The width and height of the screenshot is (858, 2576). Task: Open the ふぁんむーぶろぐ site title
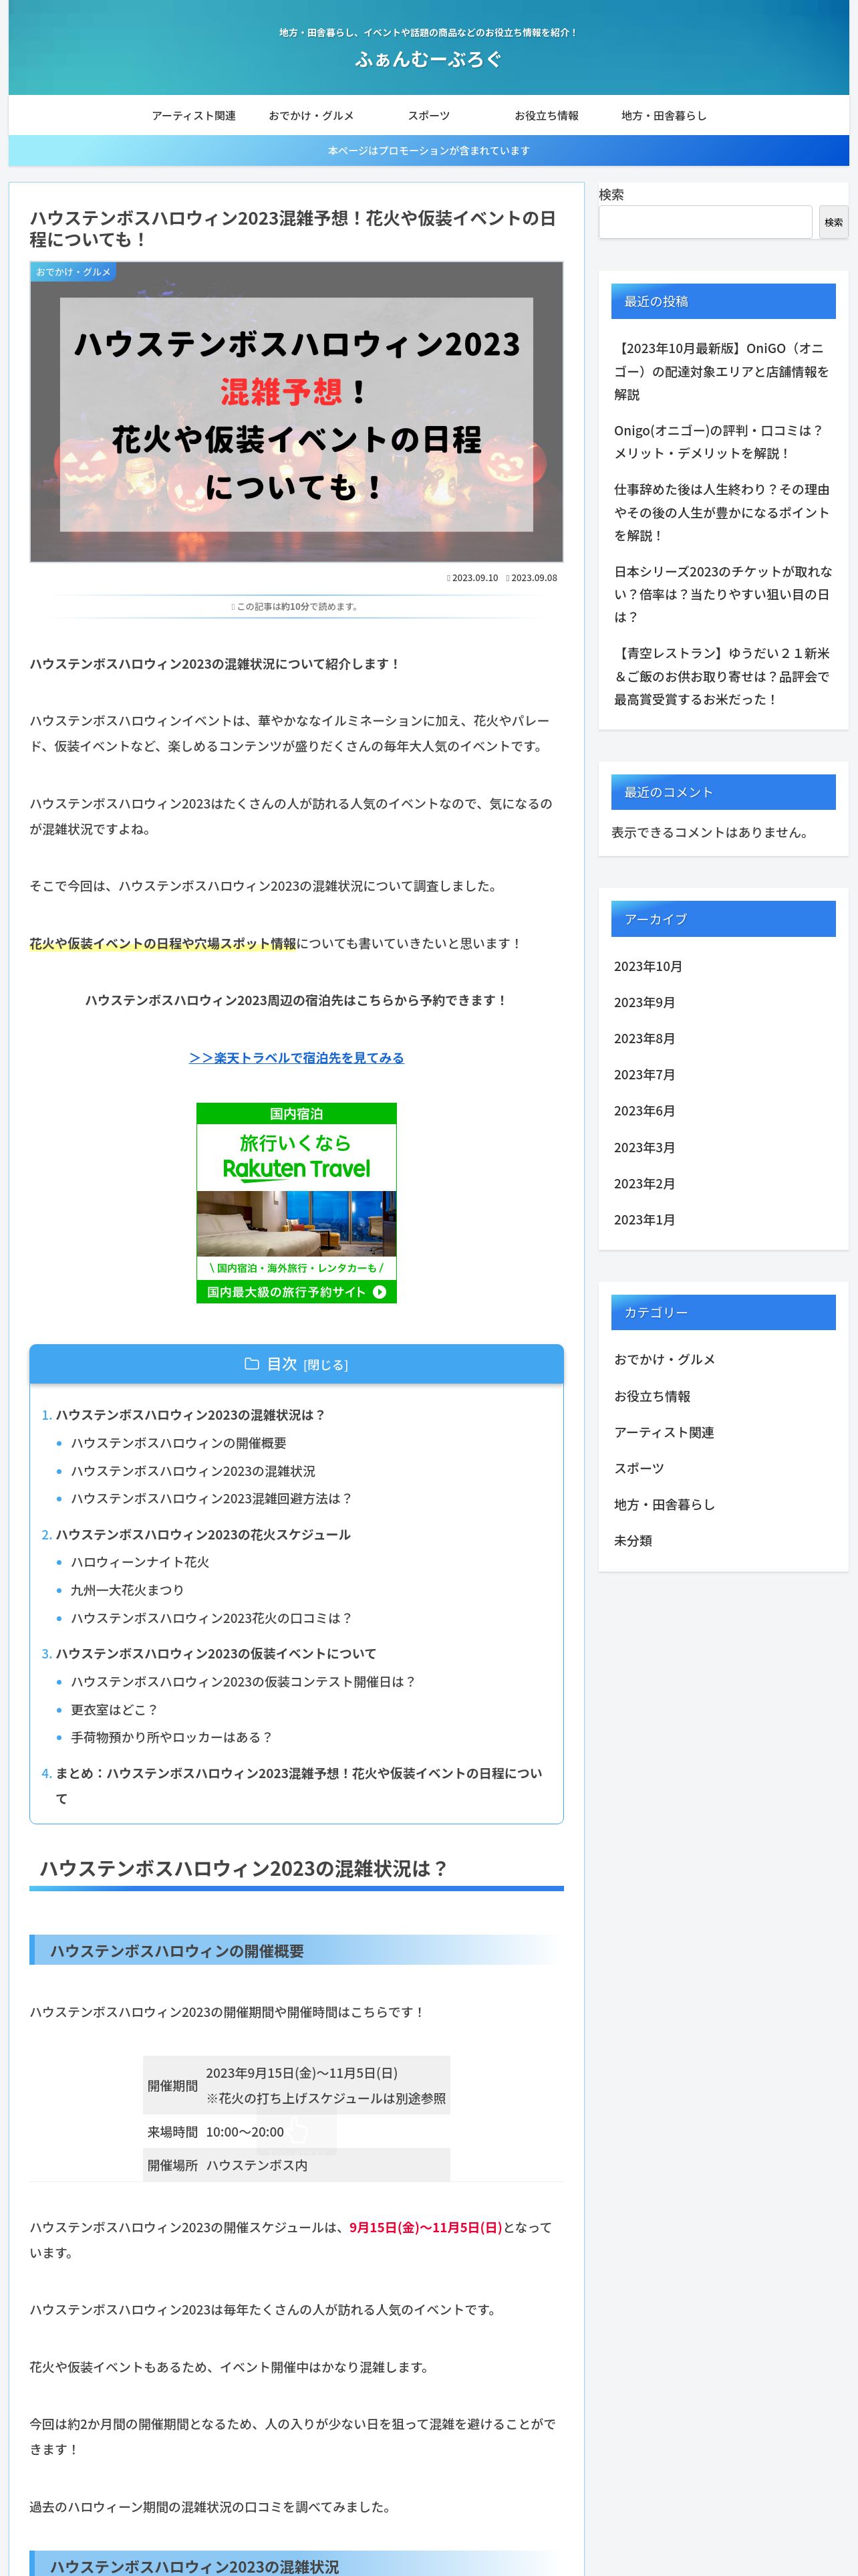point(428,60)
